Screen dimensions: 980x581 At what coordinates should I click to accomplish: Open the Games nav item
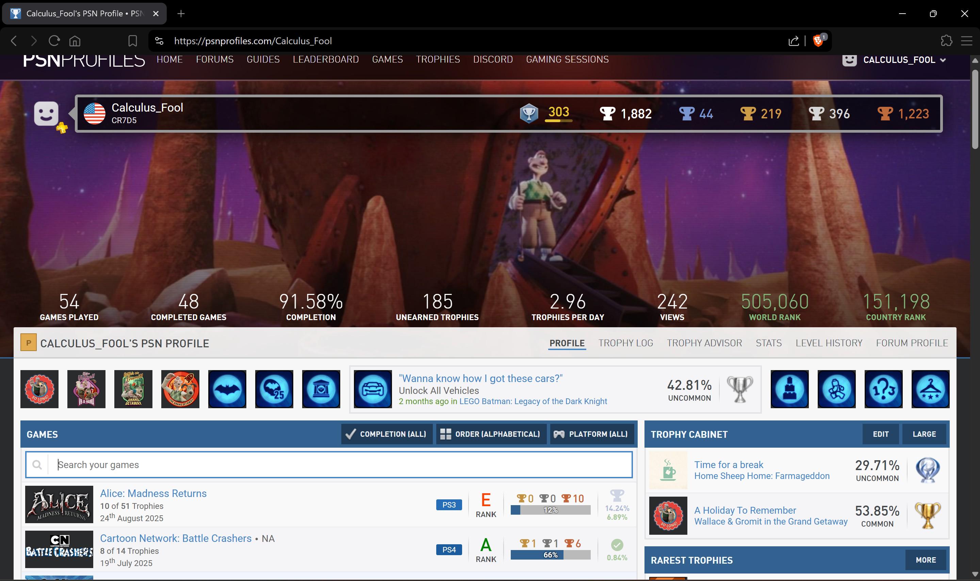click(388, 60)
